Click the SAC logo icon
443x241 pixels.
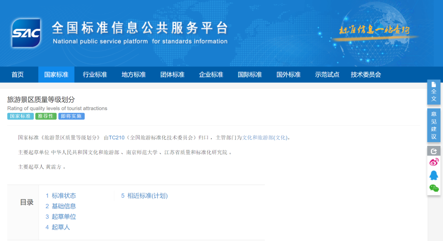point(27,33)
